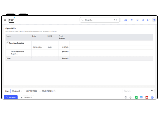Open FH user avatar menu
Screen dimensions: 159x113
[154, 20]
